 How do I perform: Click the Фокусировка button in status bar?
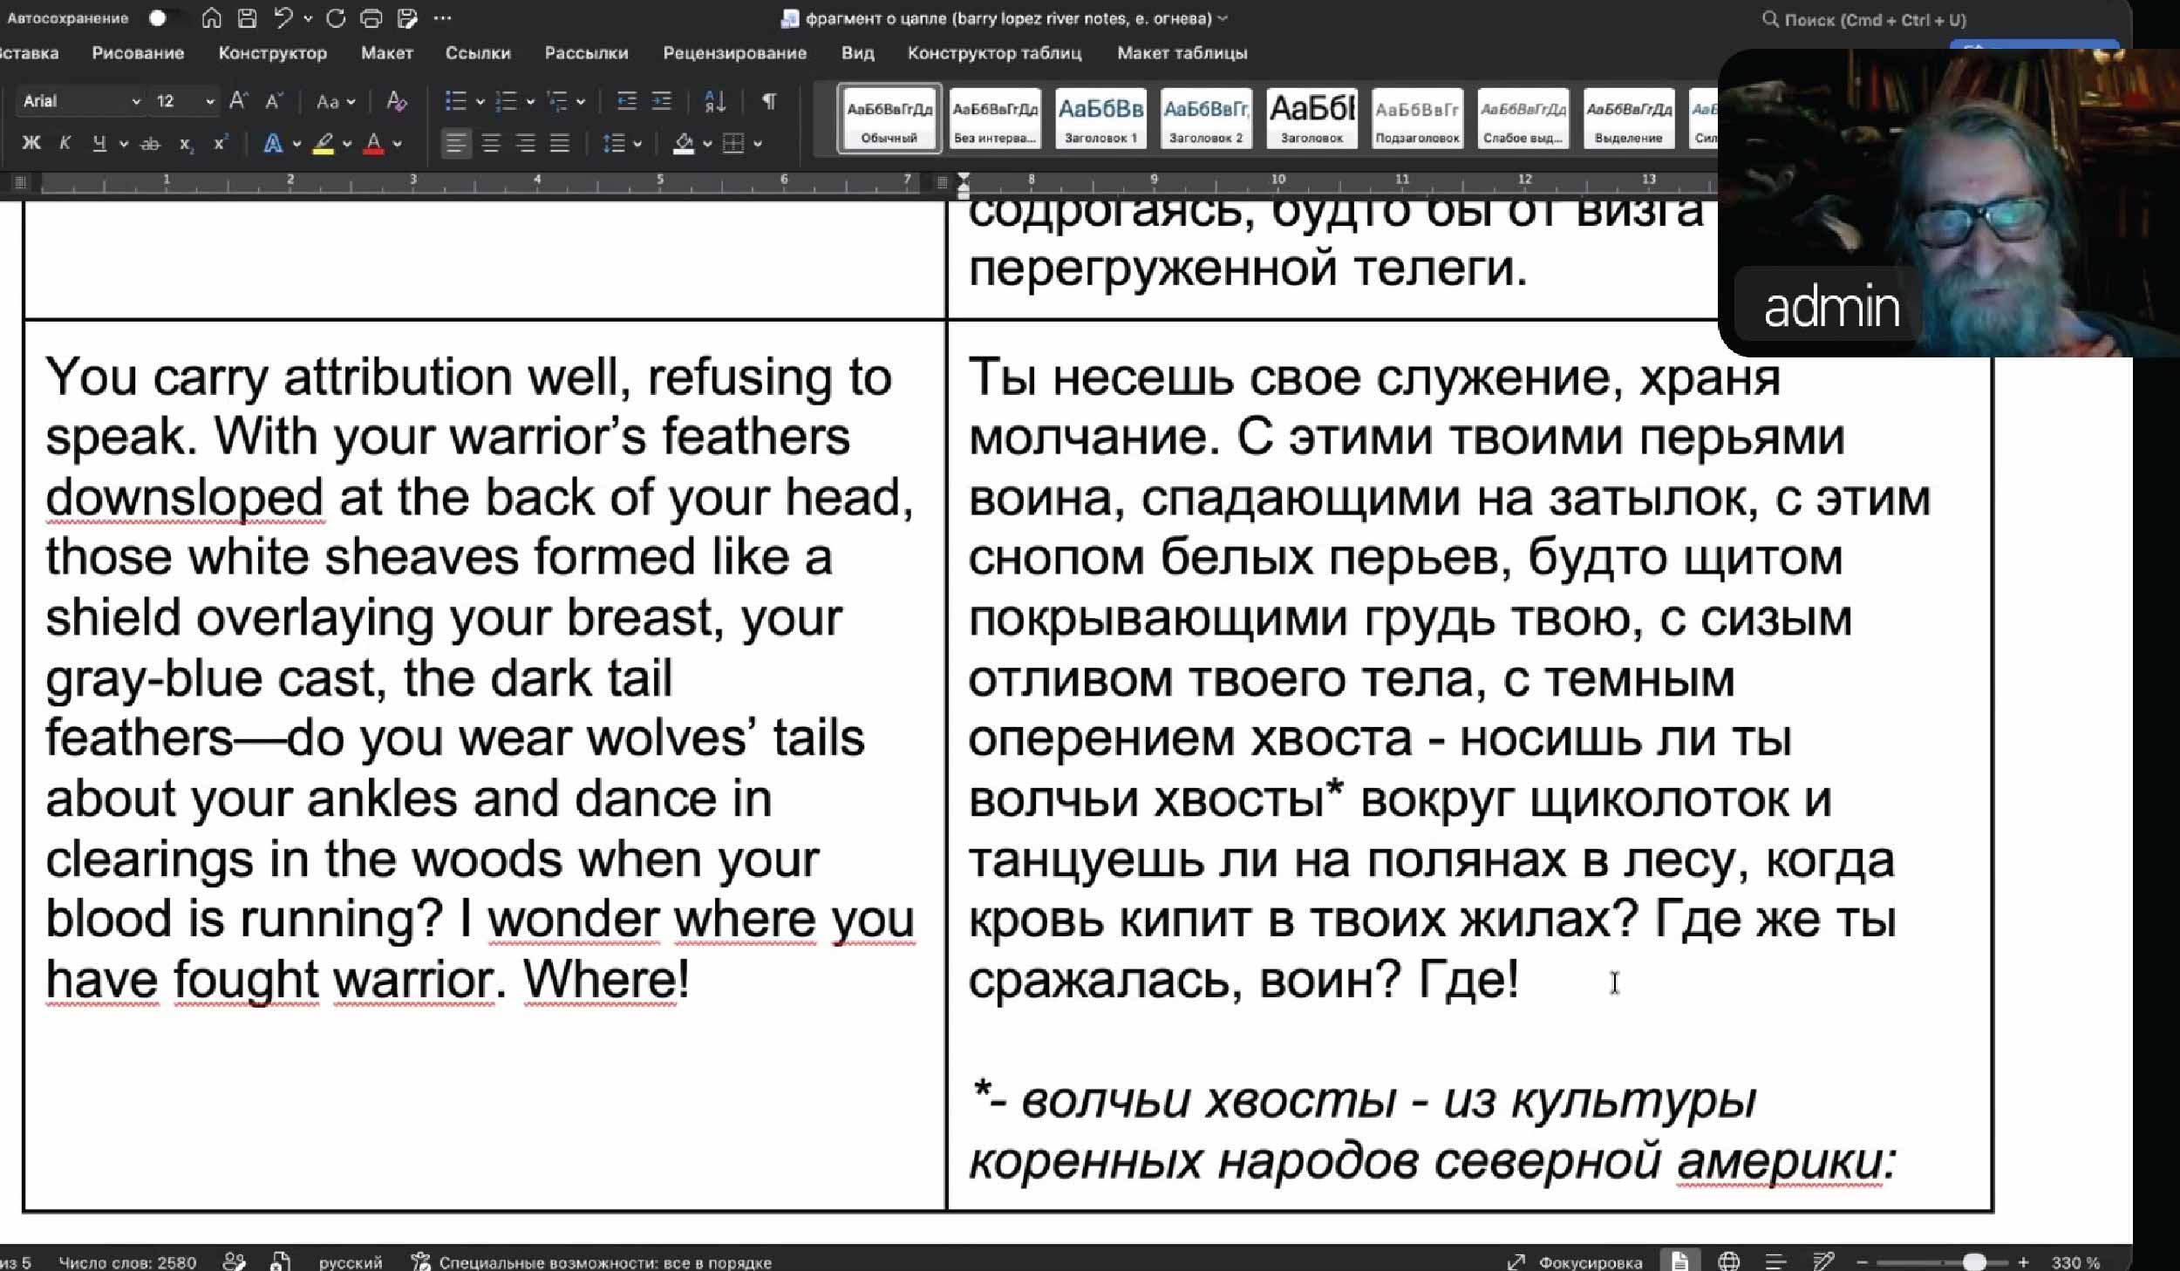(x=1575, y=1261)
